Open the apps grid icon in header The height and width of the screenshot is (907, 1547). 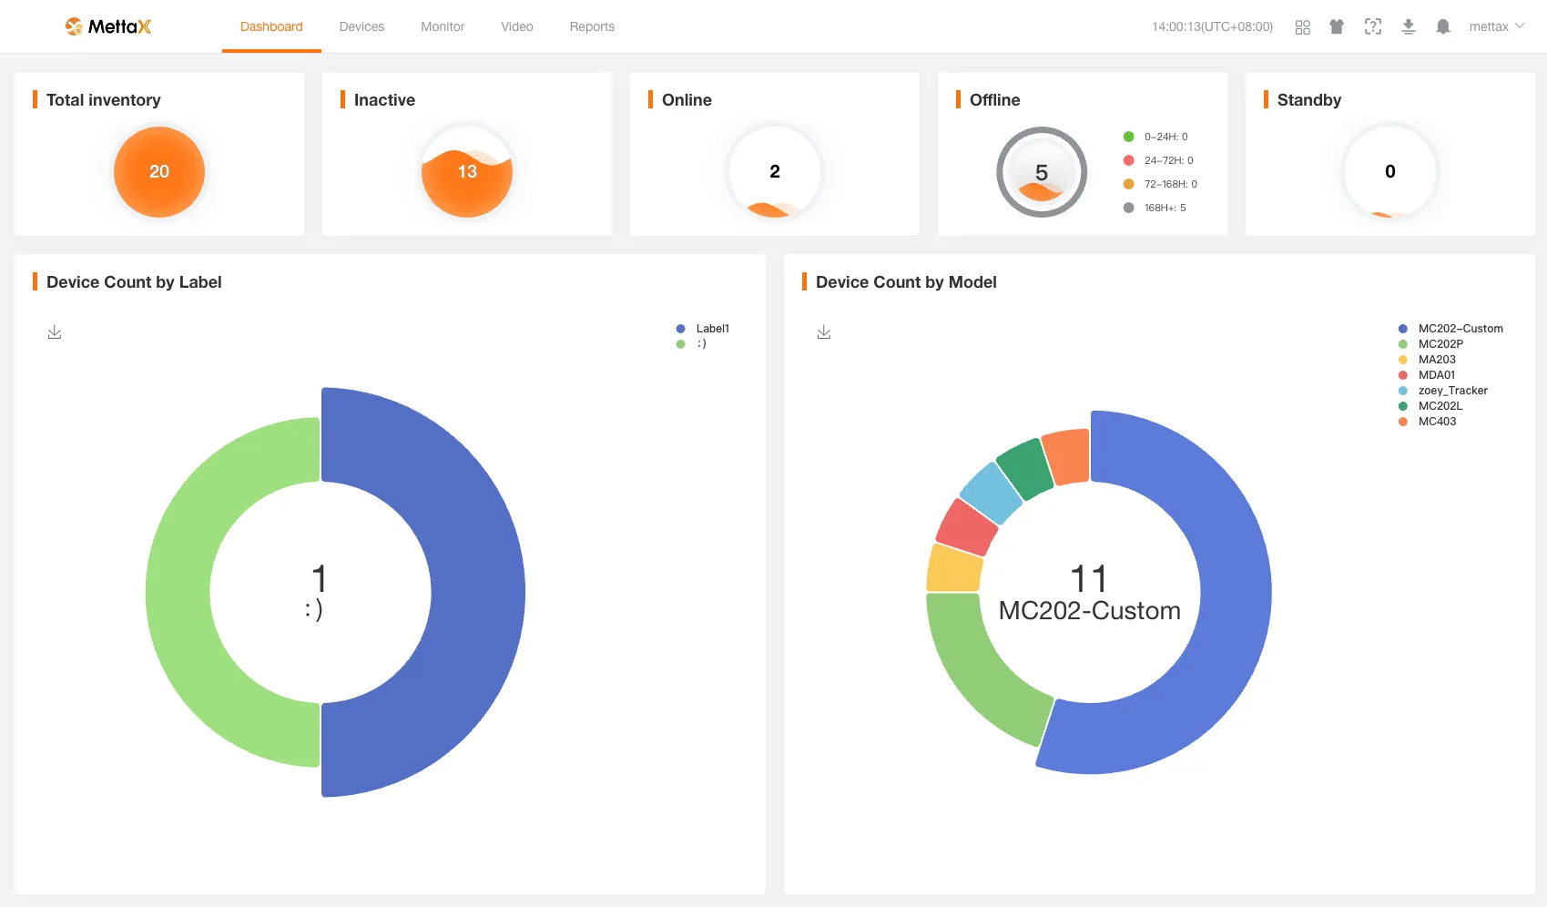click(x=1302, y=27)
